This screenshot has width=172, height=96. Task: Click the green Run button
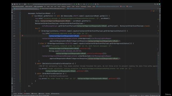74,4
